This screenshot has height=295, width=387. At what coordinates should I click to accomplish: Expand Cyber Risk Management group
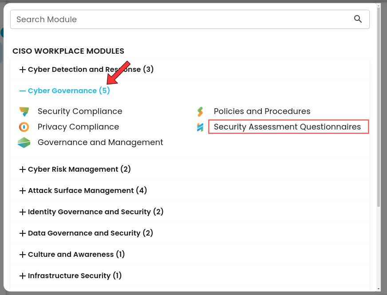pyautogui.click(x=75, y=169)
